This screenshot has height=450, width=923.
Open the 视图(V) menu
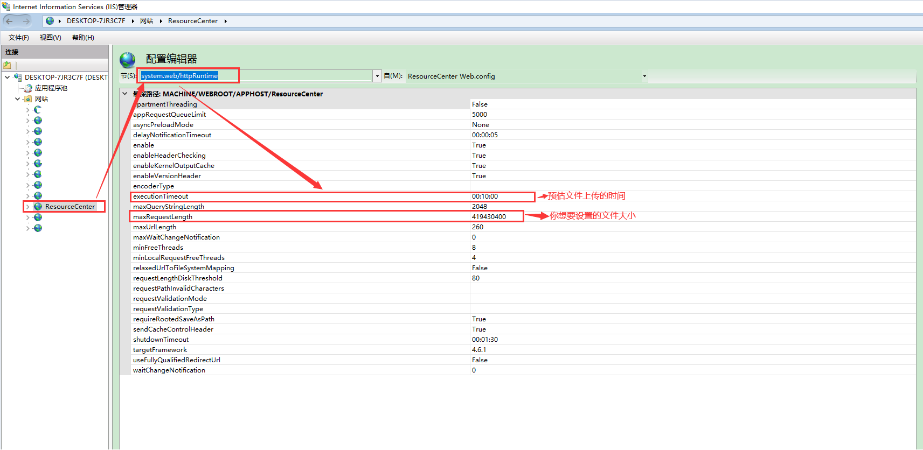(x=50, y=38)
